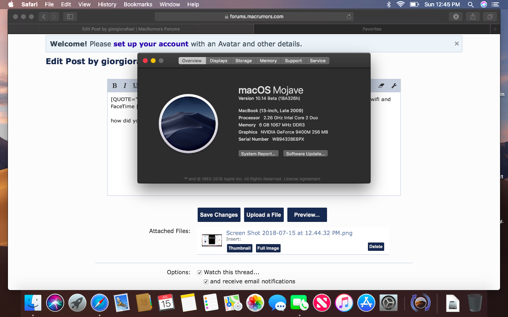The width and height of the screenshot is (508, 317).
Task: Click Software Update button
Action: click(306, 154)
